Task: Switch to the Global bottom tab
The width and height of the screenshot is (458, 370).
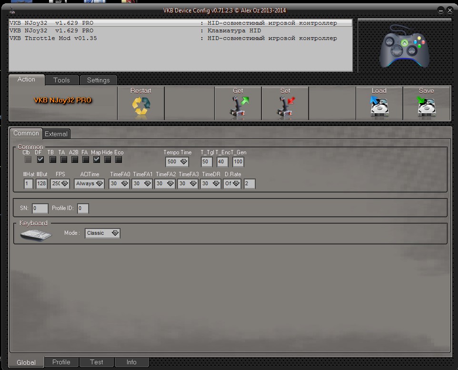Action: click(x=26, y=362)
